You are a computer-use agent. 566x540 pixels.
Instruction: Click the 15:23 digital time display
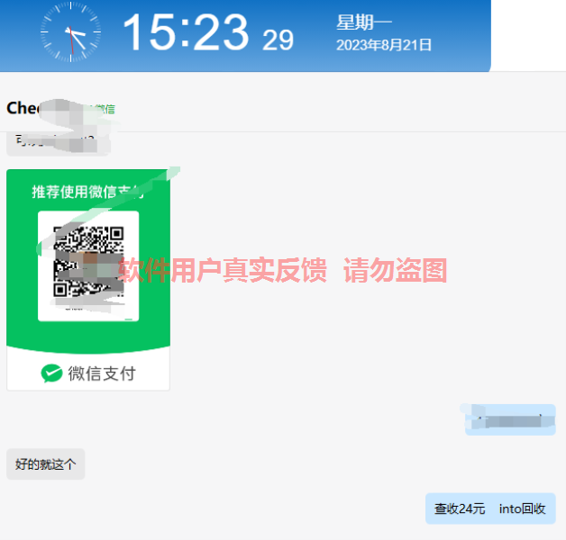coord(187,31)
